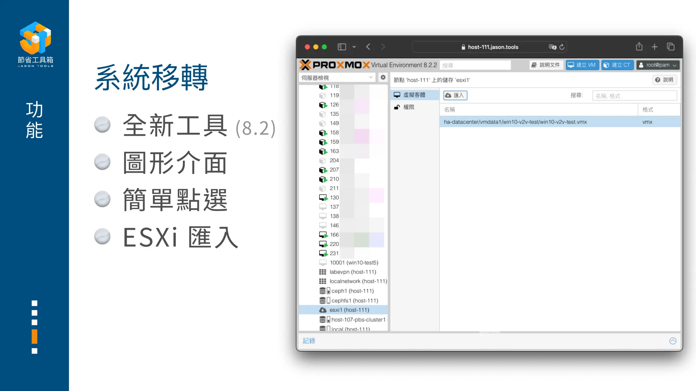Click the running container icon for 158
Screen dimensions: 696x391
[x=323, y=133]
